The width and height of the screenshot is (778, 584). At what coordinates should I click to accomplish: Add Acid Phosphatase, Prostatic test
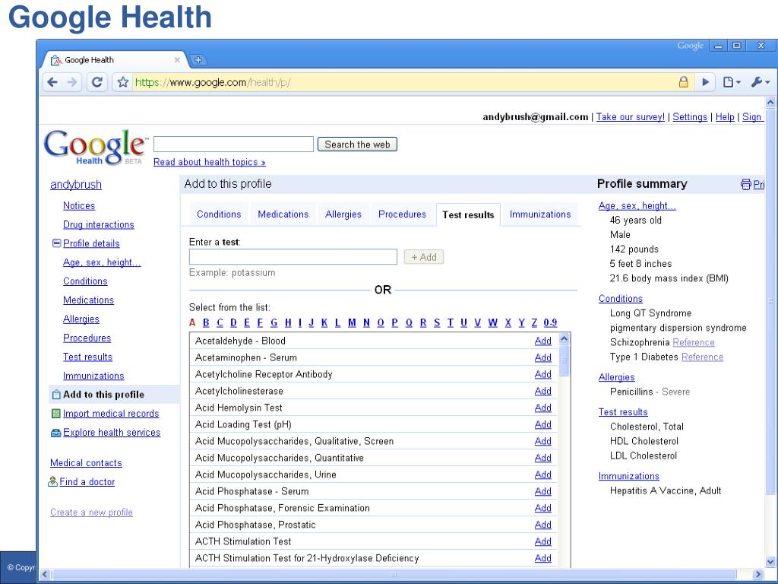click(x=542, y=525)
